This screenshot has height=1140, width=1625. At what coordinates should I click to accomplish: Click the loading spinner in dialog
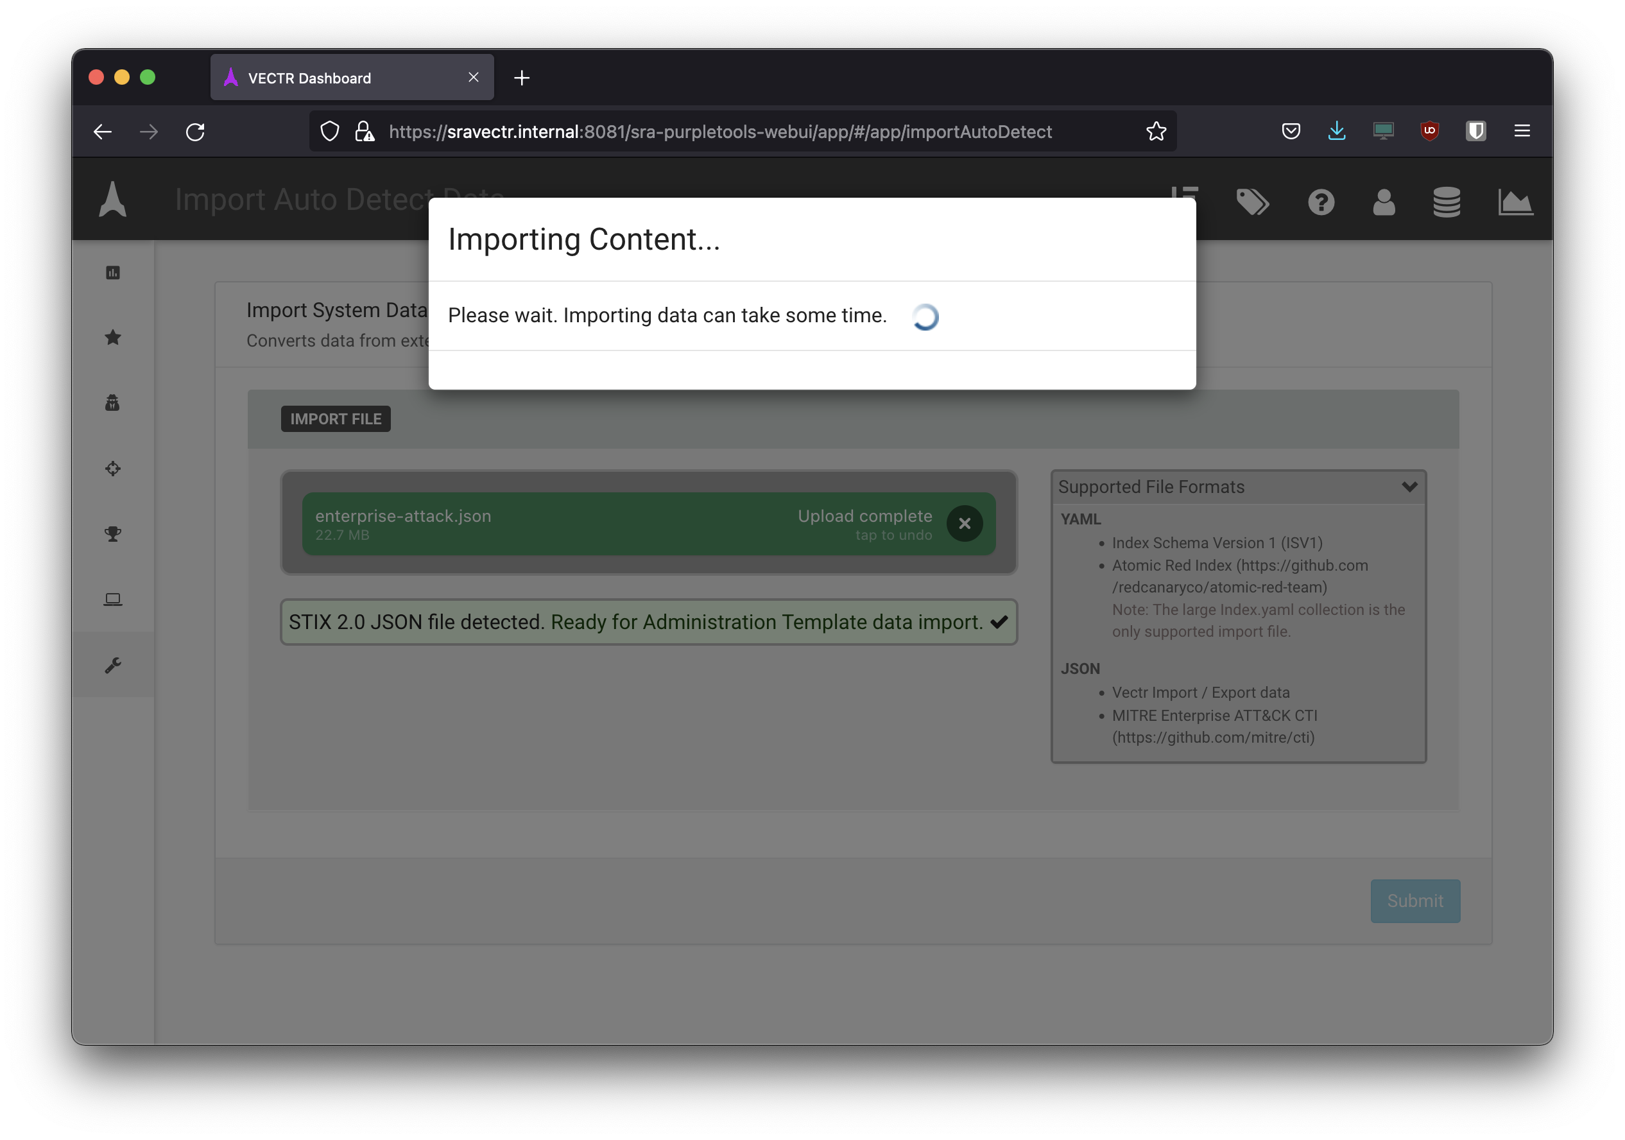[x=925, y=316]
